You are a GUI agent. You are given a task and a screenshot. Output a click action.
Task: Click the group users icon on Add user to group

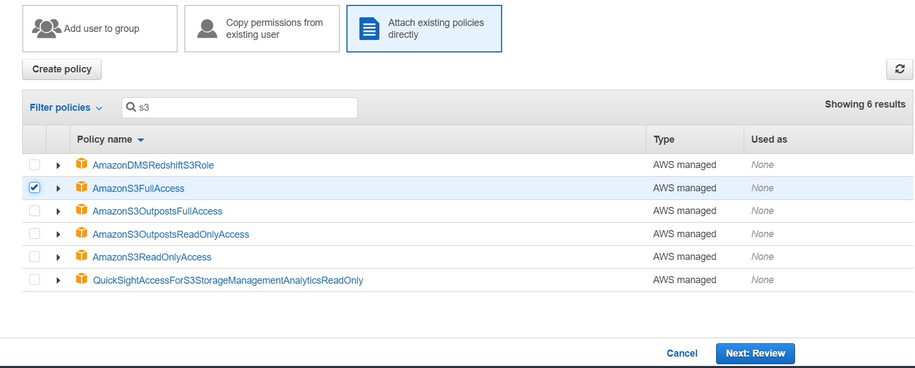(x=46, y=28)
